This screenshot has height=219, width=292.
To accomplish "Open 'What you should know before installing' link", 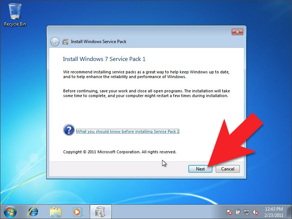I will [x=127, y=131].
